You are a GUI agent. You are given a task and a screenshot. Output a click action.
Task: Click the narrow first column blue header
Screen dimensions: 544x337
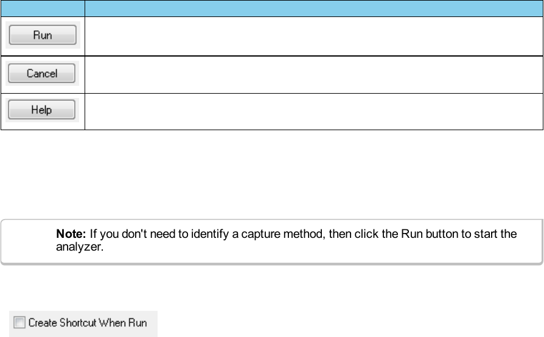[42, 8]
